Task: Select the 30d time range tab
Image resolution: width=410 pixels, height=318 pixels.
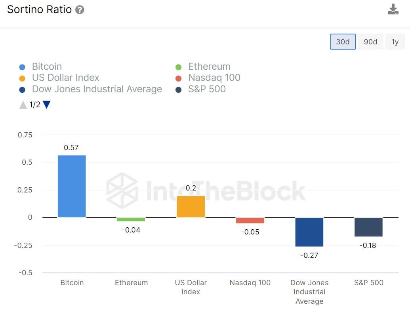Action: (343, 42)
